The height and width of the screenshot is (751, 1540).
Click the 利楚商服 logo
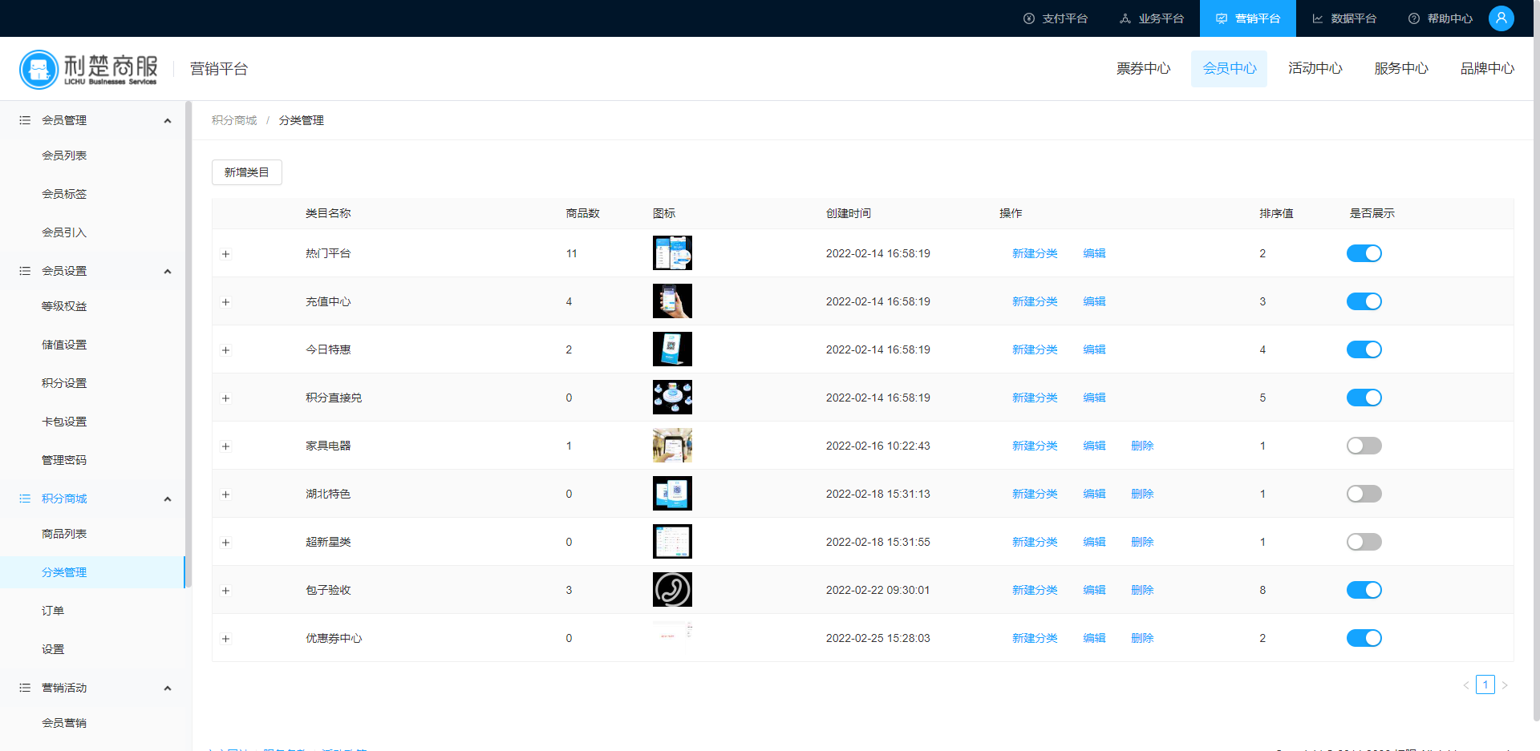88,69
